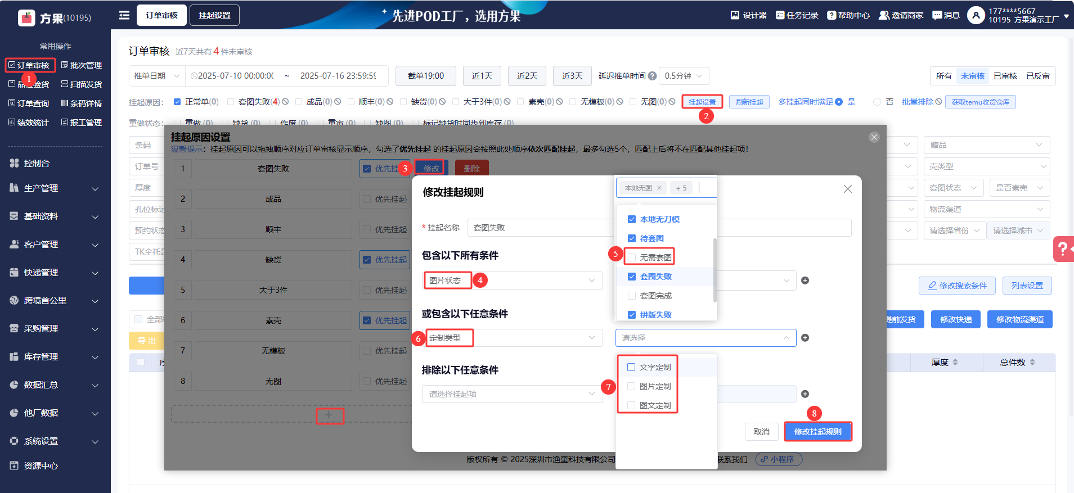Switch to the 挂起设置 top tab
Screen dimensions: 1074x493
[x=214, y=15]
